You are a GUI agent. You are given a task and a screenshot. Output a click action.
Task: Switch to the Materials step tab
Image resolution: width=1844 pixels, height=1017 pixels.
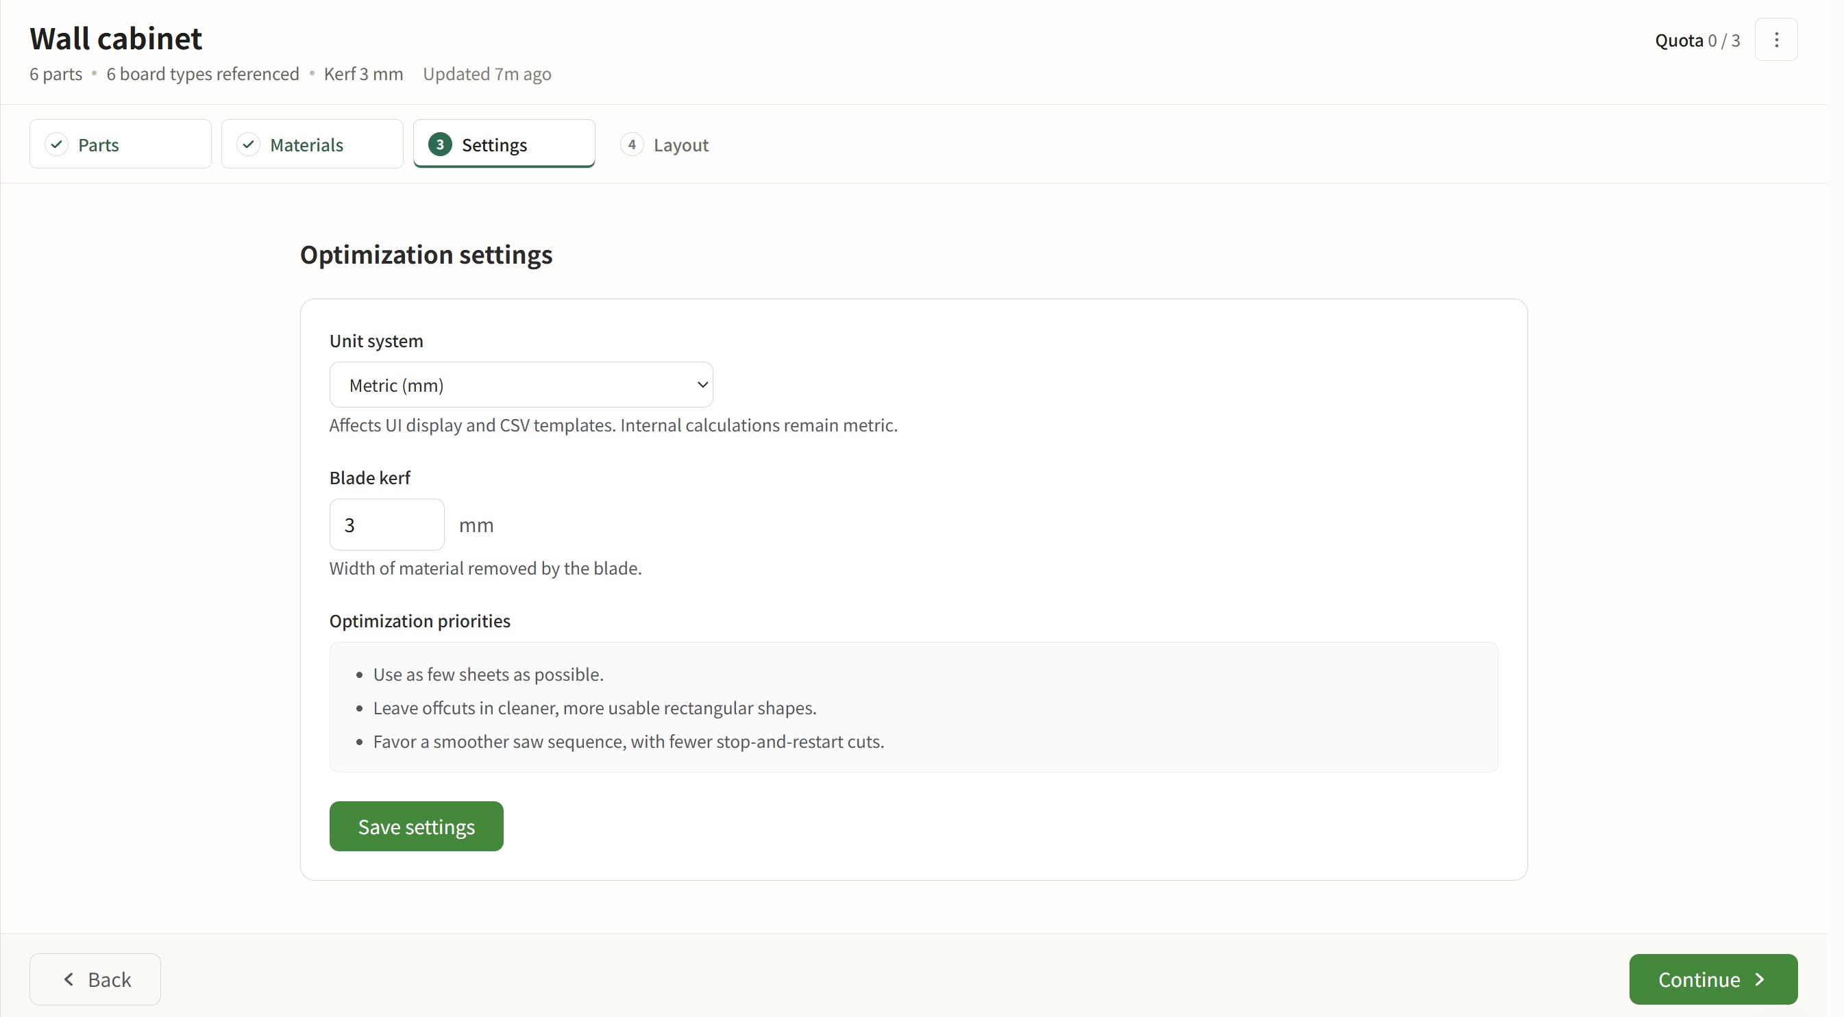tap(312, 145)
